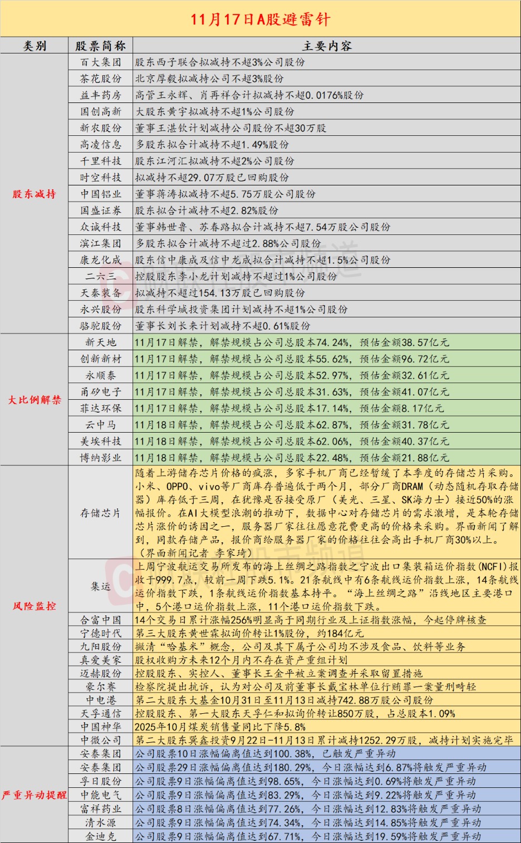The width and height of the screenshot is (521, 843).
Task: Select stock name 孚日股份
Action: pyautogui.click(x=101, y=781)
